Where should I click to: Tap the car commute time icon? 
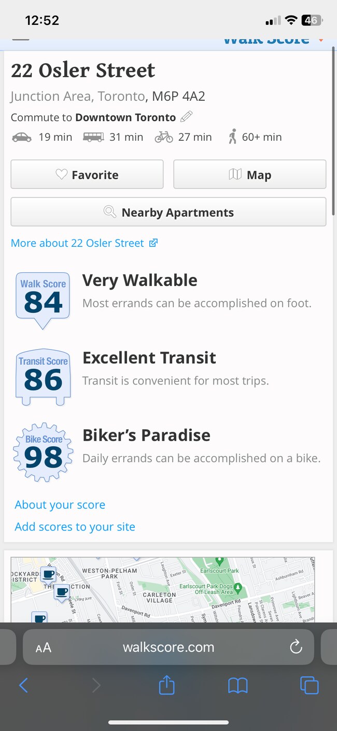[21, 137]
